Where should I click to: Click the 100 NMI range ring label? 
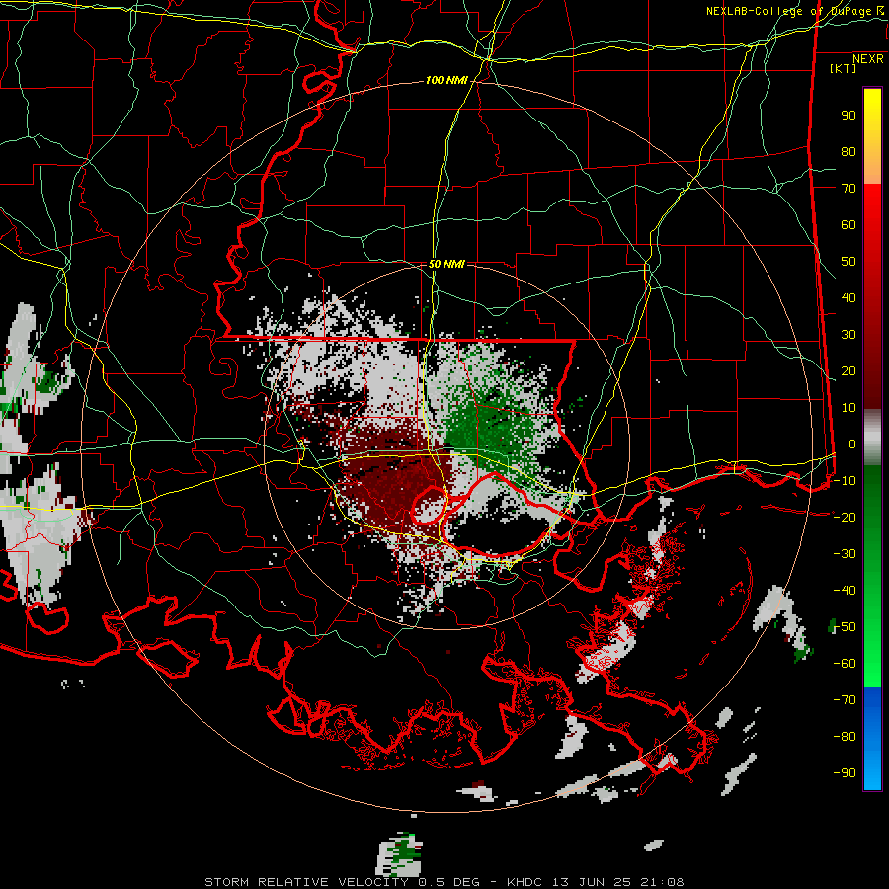(x=446, y=81)
